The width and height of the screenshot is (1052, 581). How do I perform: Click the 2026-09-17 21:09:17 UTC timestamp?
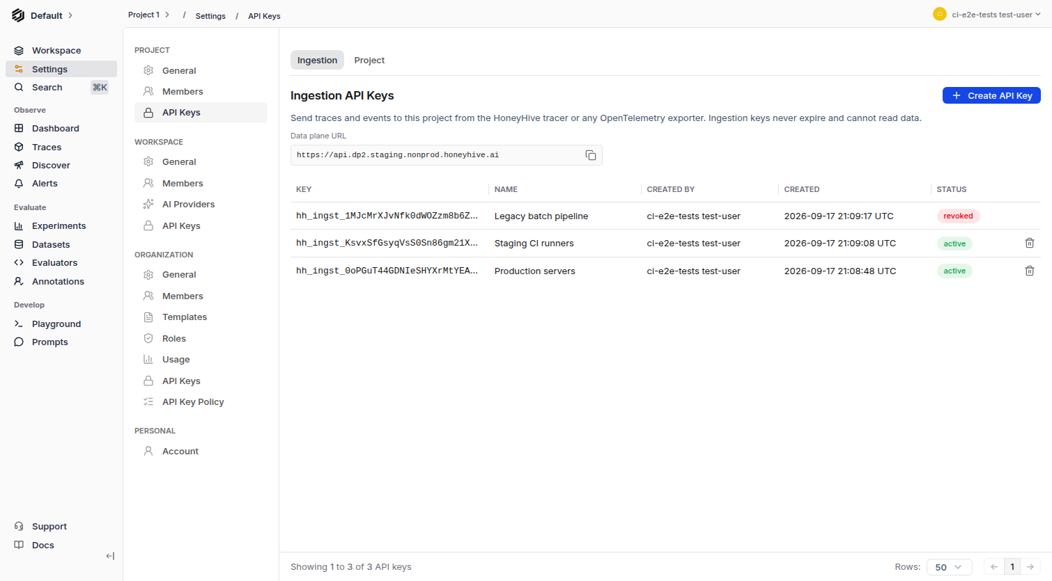pyautogui.click(x=839, y=216)
